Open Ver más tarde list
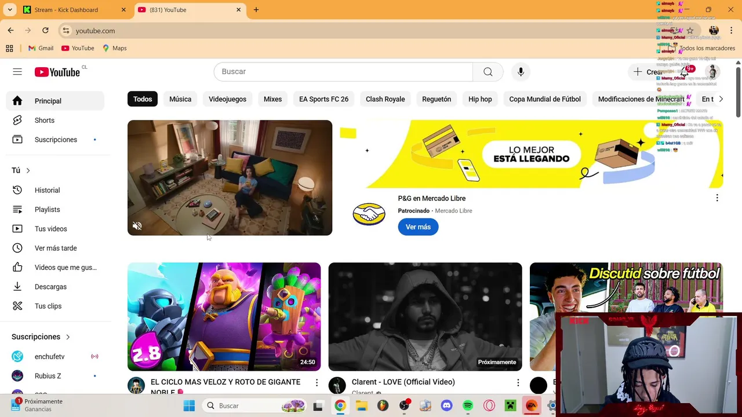The width and height of the screenshot is (742, 417). pos(55,248)
